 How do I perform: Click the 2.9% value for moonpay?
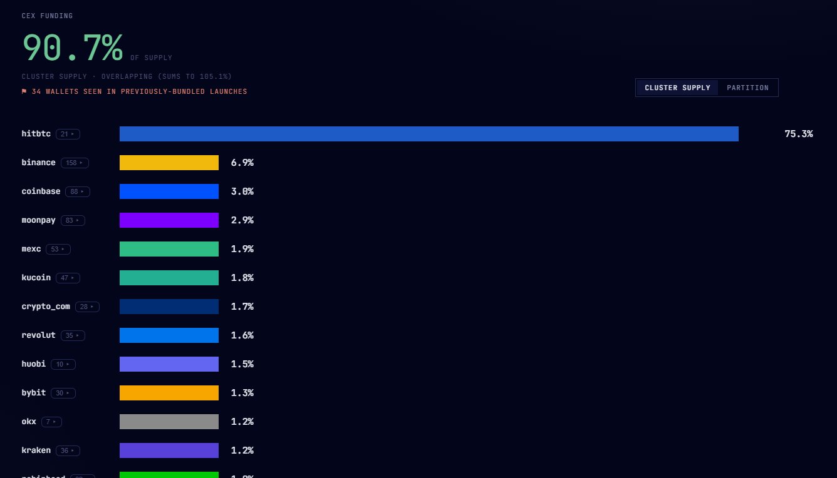242,220
